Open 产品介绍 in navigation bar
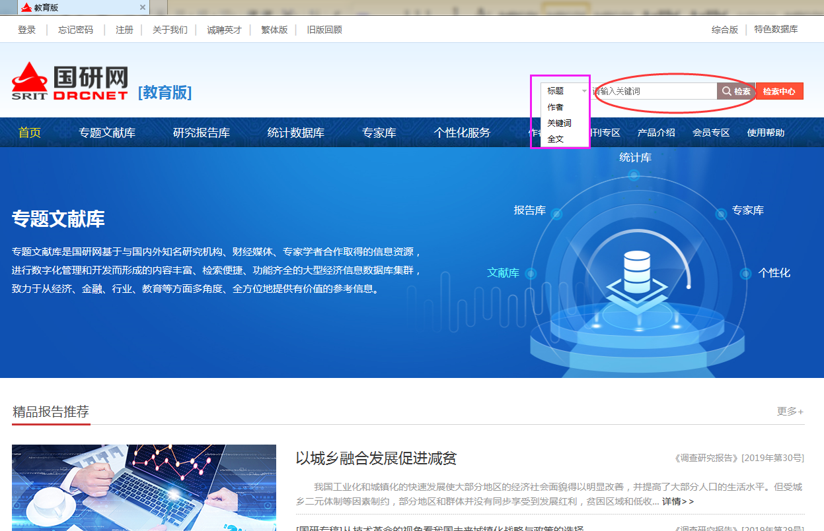Image resolution: width=824 pixels, height=531 pixels. coord(656,133)
